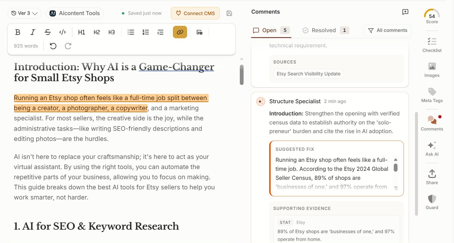This screenshot has width=454, height=243.
Task: Toggle bold formatting
Action: 18,32
